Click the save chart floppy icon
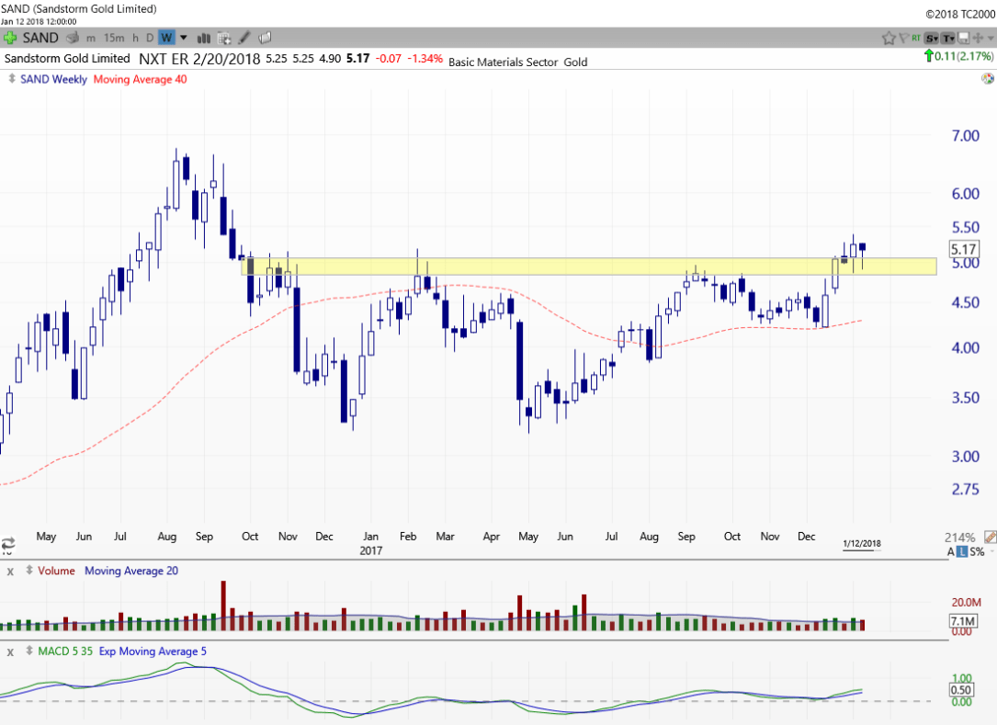Image resolution: width=997 pixels, height=725 pixels. pyautogui.click(x=963, y=38)
